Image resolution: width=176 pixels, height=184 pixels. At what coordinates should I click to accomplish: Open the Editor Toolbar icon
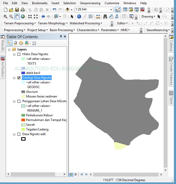coord(118,10)
